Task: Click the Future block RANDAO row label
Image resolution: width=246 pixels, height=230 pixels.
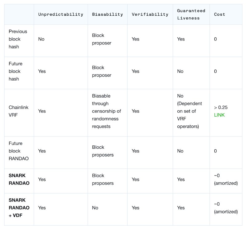Action: (18, 151)
